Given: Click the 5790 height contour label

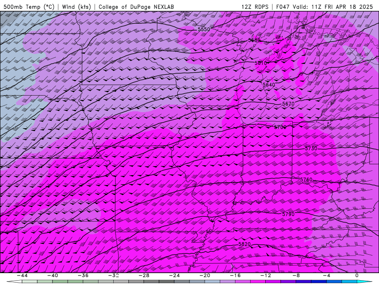Looking at the screenshot, I should point(289,214).
